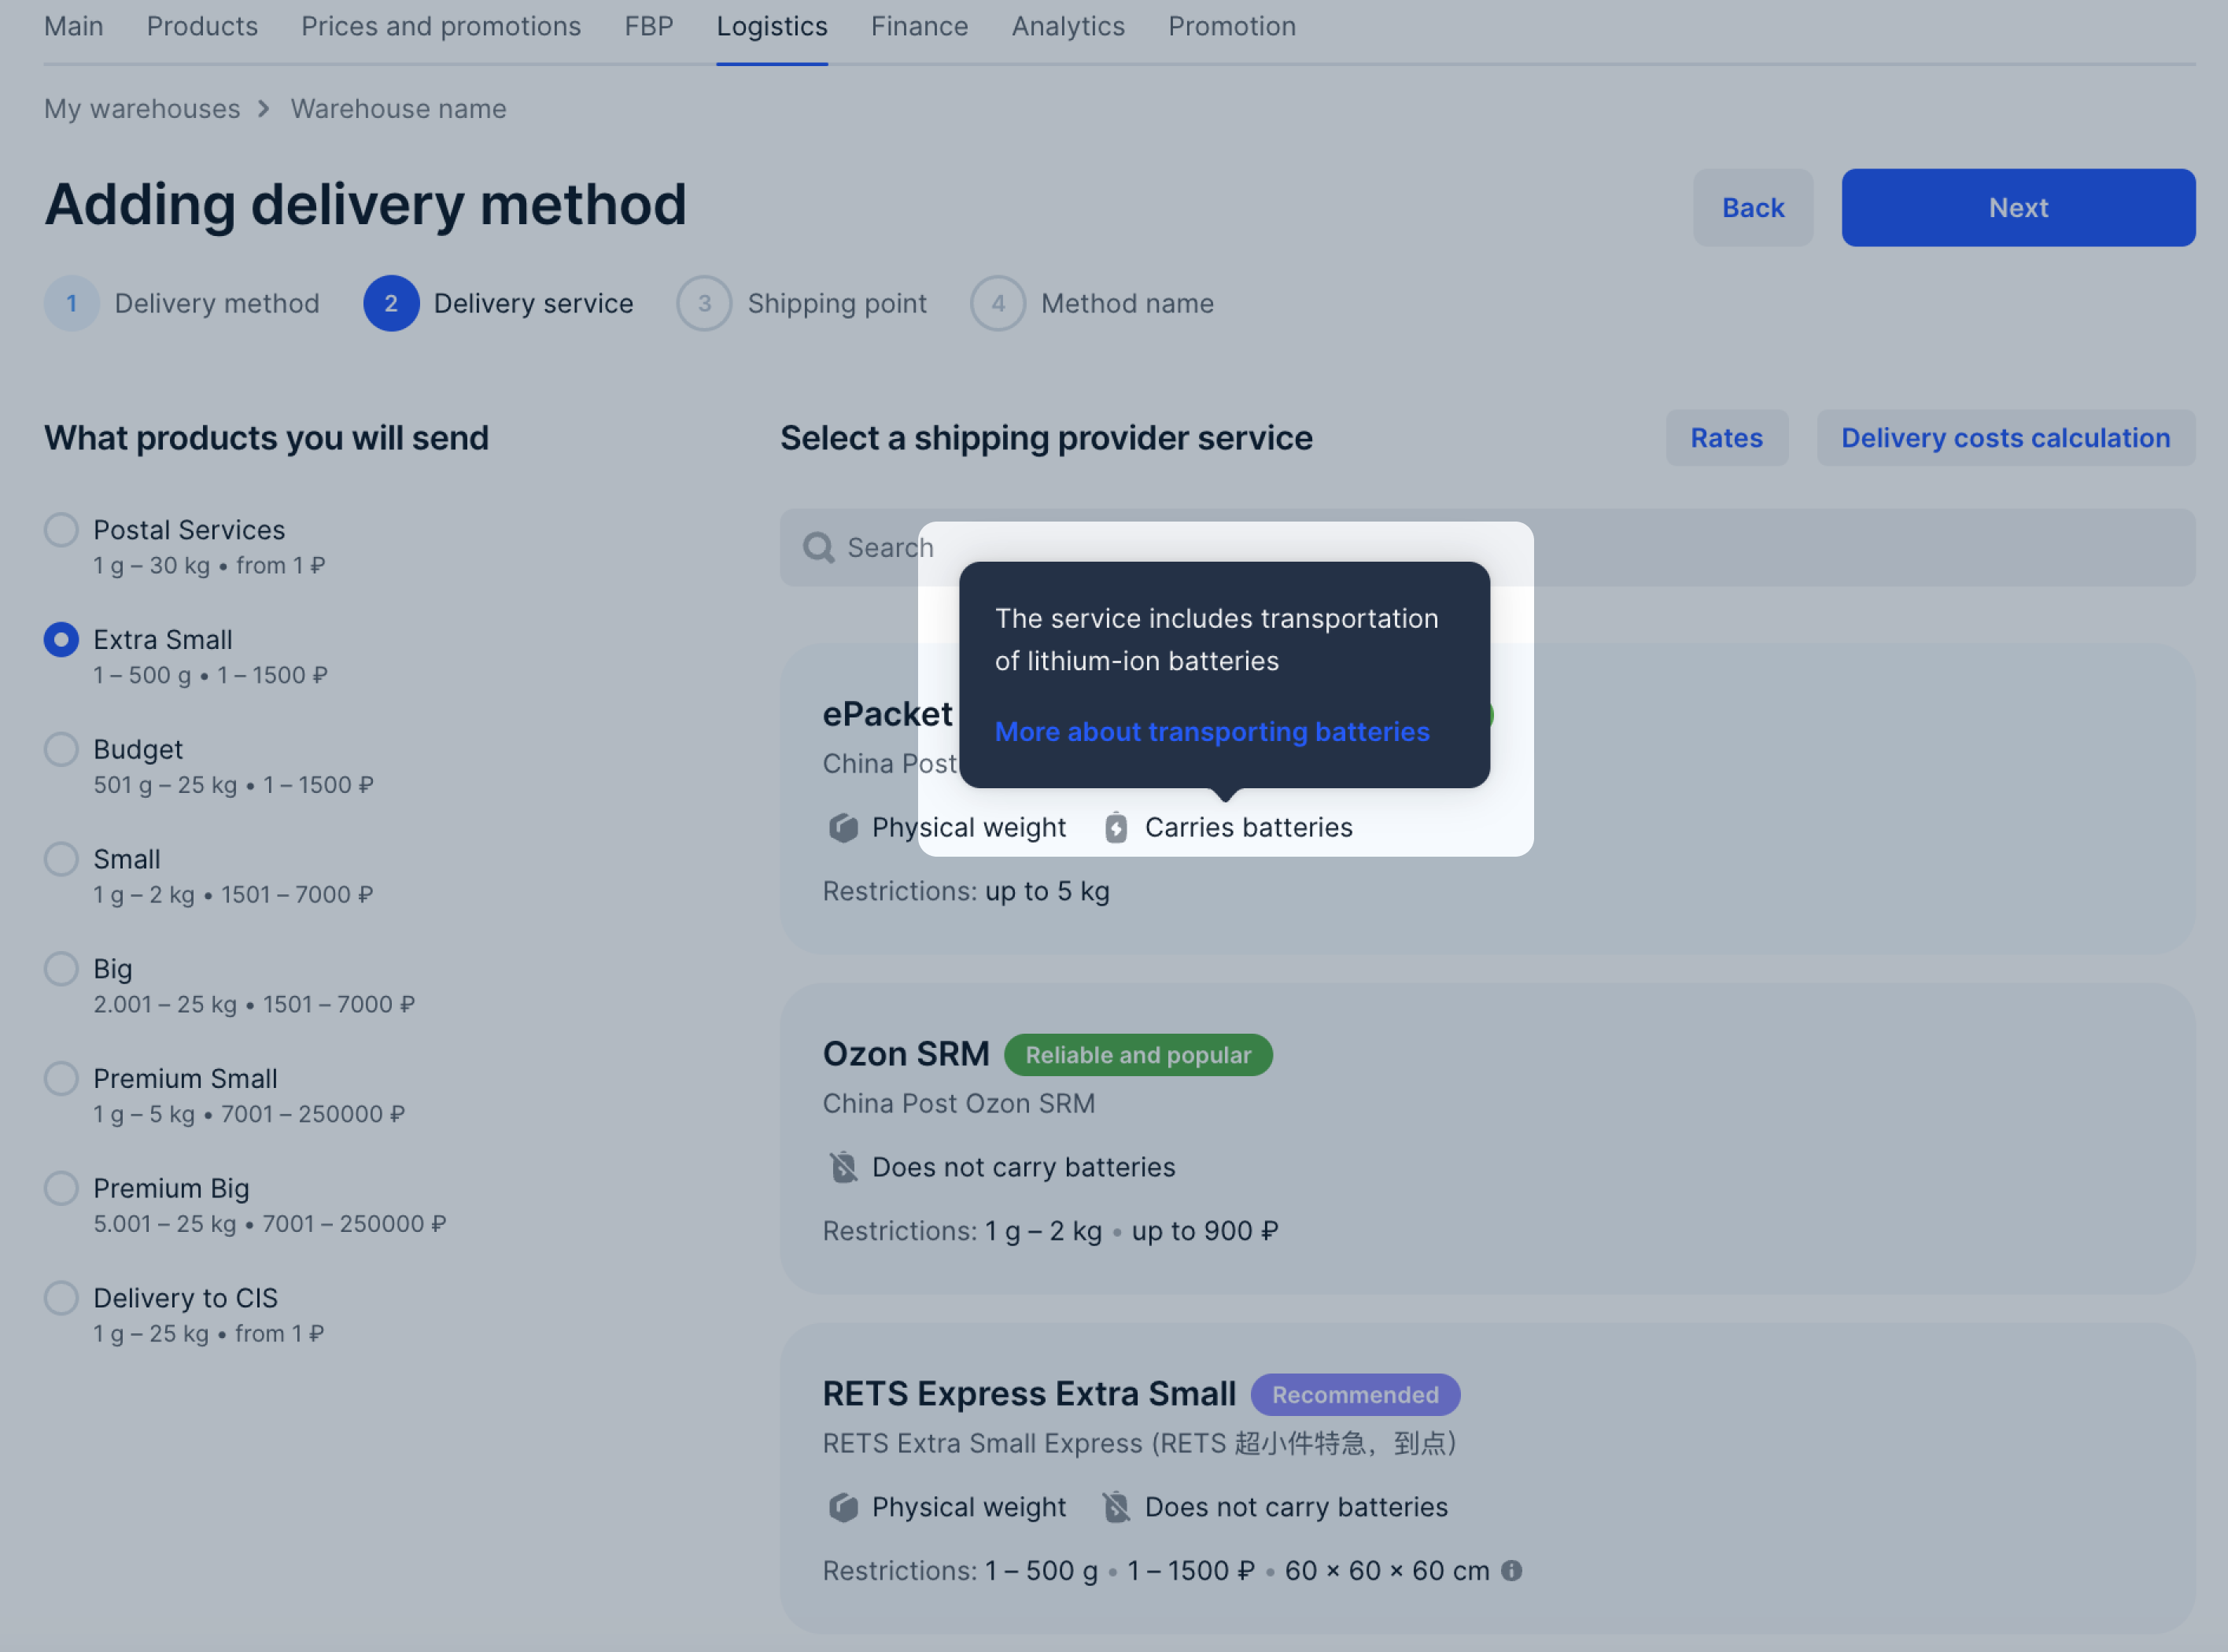The height and width of the screenshot is (1652, 2228).
Task: Click step 4 Method name
Action: [1092, 304]
